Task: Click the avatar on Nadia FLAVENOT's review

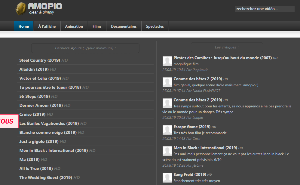Action: (x=167, y=82)
